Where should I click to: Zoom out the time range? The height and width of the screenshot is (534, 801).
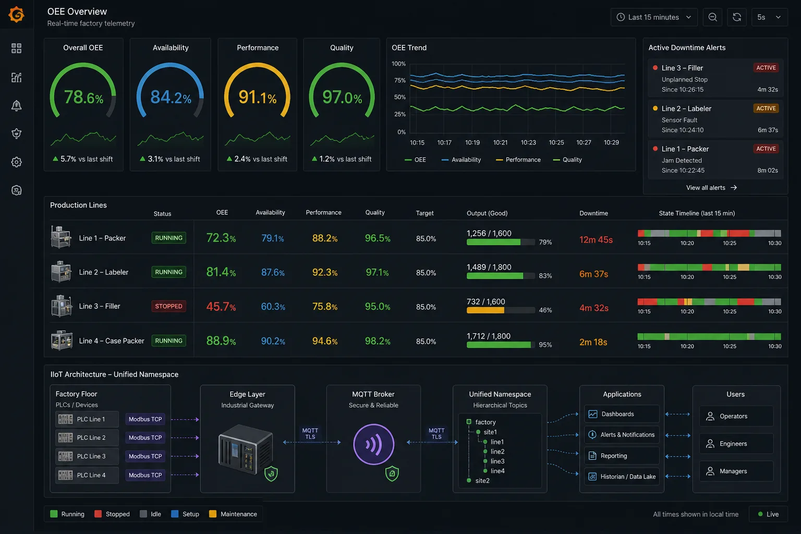pos(712,17)
